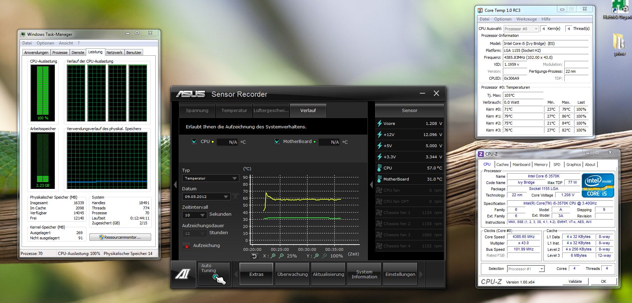
Task: Zoom in on the graph Y axis
Action: pyautogui.click(x=317, y=256)
